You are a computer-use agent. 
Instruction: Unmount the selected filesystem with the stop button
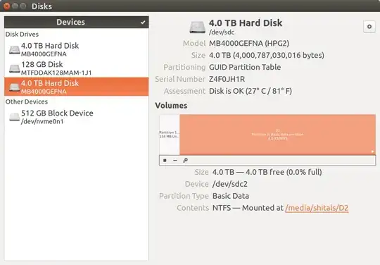[x=165, y=160]
